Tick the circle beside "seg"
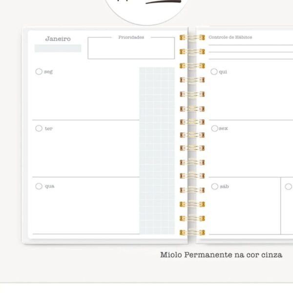Viewport: 293px width, 293px height. pyautogui.click(x=39, y=72)
